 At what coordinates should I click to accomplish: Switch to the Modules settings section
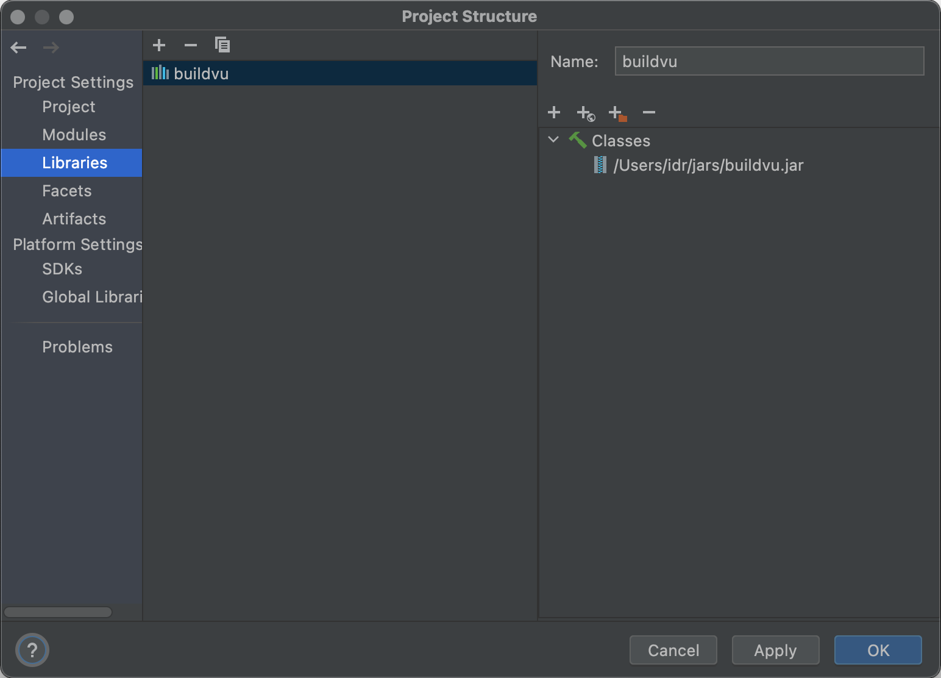tap(74, 134)
